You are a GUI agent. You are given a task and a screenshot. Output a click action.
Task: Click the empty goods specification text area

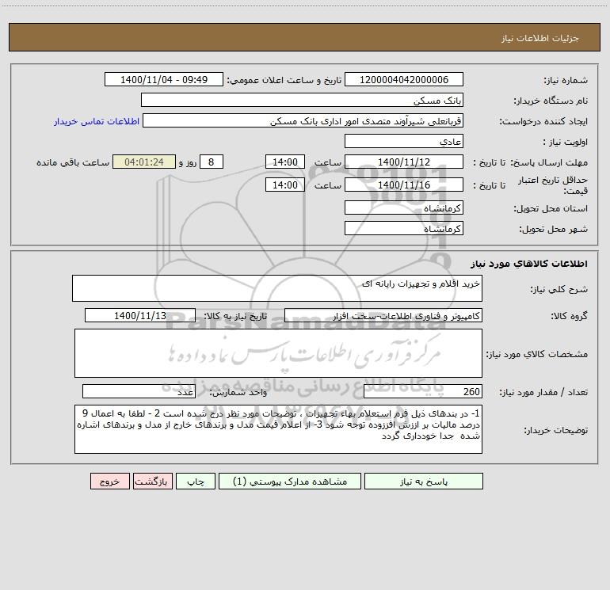[278, 353]
